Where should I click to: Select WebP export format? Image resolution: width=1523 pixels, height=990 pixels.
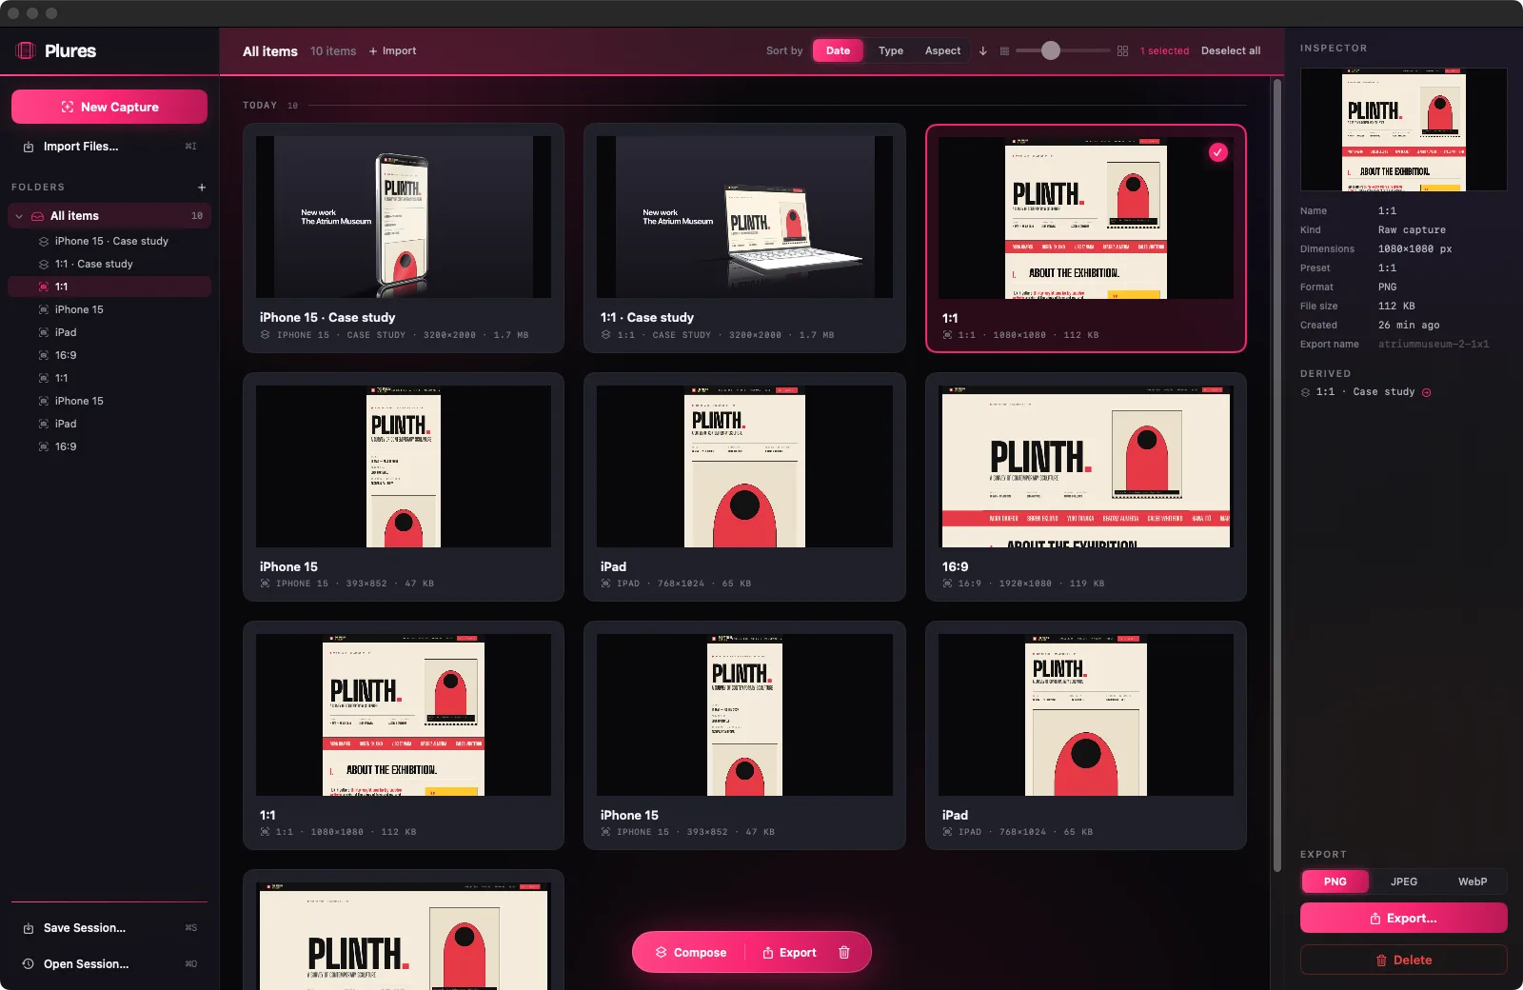click(1473, 881)
